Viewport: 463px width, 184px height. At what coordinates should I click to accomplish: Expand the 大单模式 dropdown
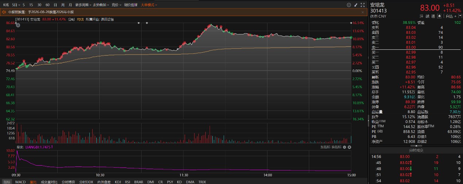[x=149, y=5]
